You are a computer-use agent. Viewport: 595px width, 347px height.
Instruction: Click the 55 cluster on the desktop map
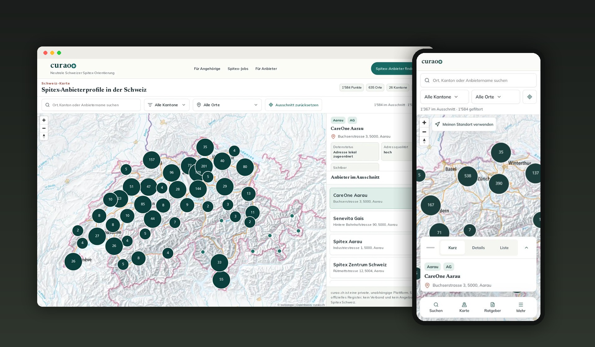pos(221,279)
